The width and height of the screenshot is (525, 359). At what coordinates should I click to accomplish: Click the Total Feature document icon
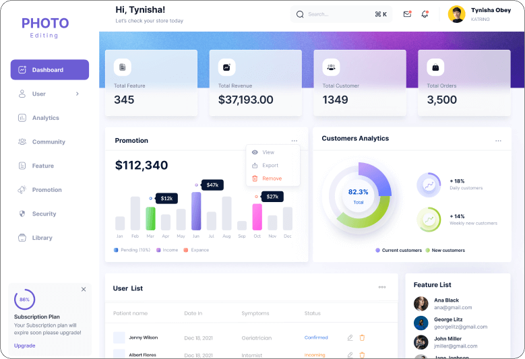[x=122, y=67]
